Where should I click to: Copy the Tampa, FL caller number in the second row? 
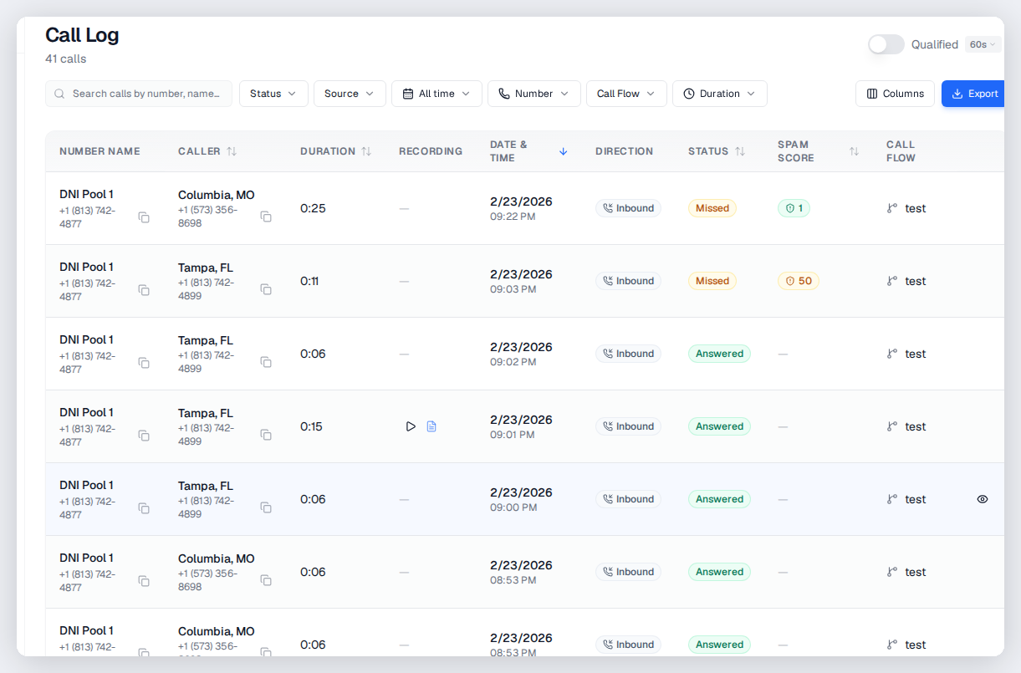coord(266,289)
